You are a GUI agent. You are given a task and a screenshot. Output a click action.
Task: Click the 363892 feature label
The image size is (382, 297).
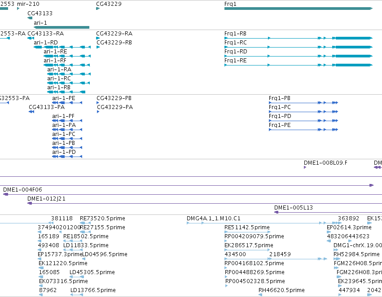click(349, 218)
